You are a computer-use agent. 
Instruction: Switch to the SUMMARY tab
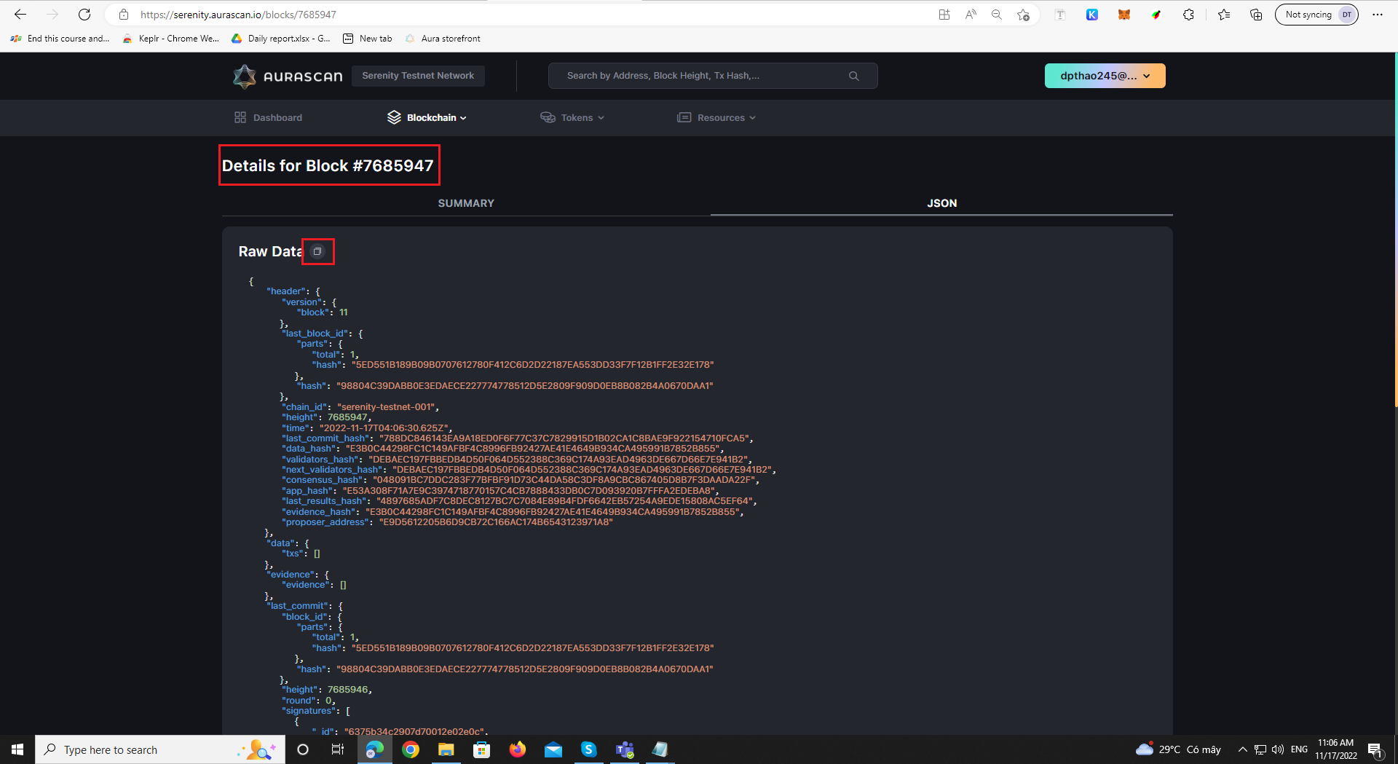(466, 203)
